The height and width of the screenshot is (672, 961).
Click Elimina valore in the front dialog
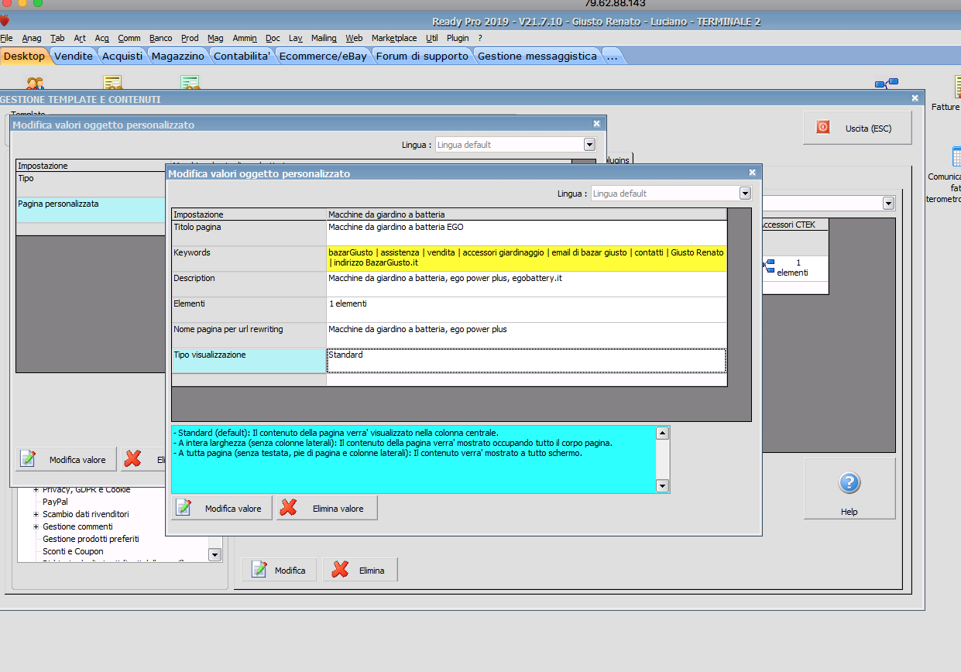[x=327, y=508]
